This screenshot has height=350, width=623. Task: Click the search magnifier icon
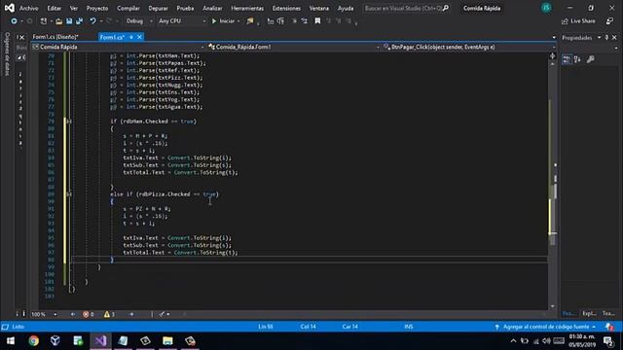[446, 8]
